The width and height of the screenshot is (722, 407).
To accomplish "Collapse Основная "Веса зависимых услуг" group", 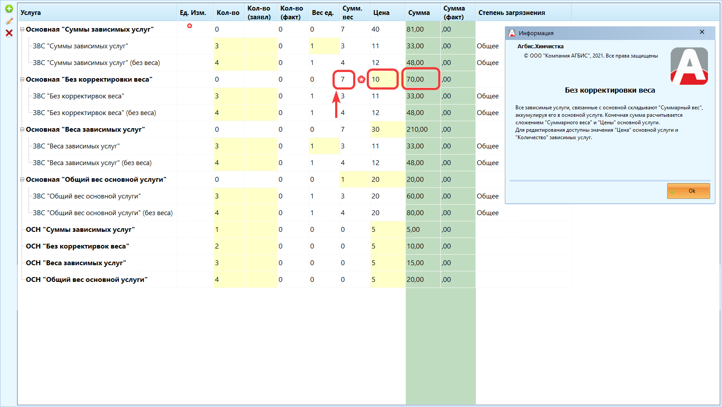I will click(x=22, y=130).
